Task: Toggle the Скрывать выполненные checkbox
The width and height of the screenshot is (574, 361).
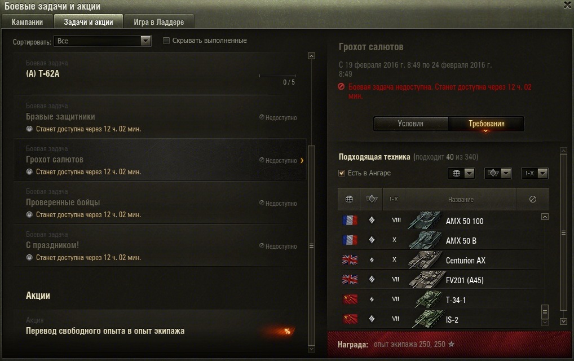Action: coord(166,41)
